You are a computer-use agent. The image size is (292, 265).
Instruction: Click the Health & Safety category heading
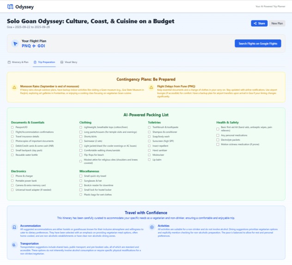pos(227,123)
